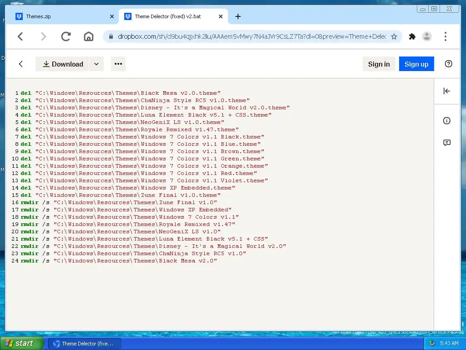Open the Windows start menu

click(21, 344)
